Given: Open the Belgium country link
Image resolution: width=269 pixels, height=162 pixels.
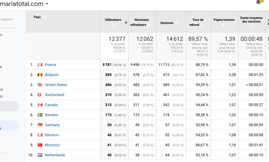Looking at the screenshot, I should [x=51, y=75].
